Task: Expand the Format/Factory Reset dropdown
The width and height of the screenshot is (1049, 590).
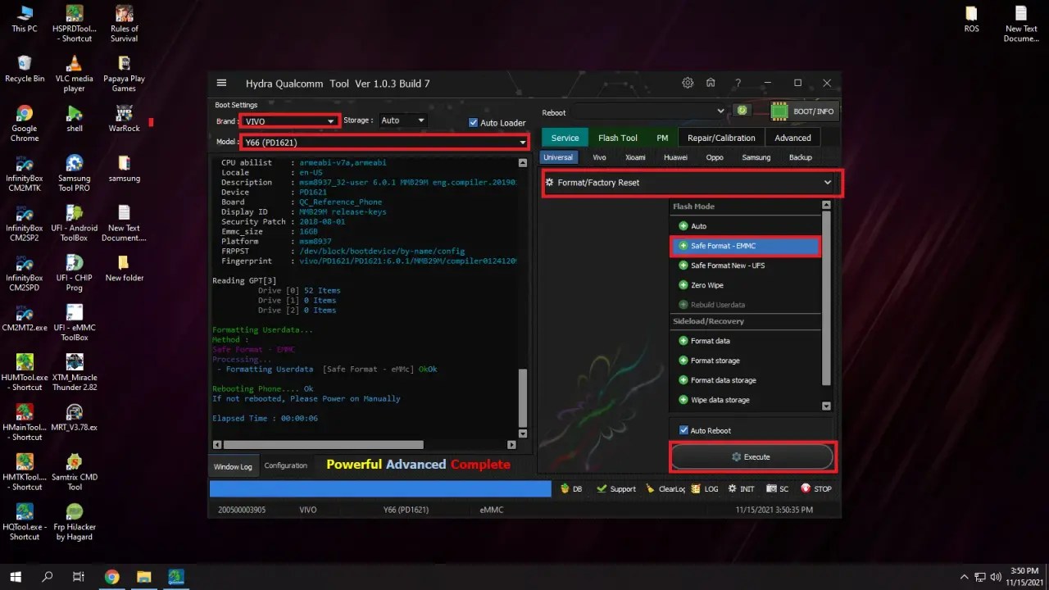Action: point(690,183)
